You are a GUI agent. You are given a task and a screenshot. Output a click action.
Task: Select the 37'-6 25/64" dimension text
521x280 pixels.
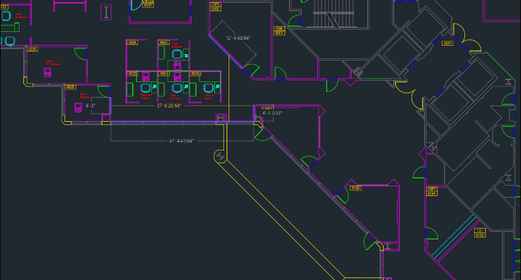click(x=169, y=105)
